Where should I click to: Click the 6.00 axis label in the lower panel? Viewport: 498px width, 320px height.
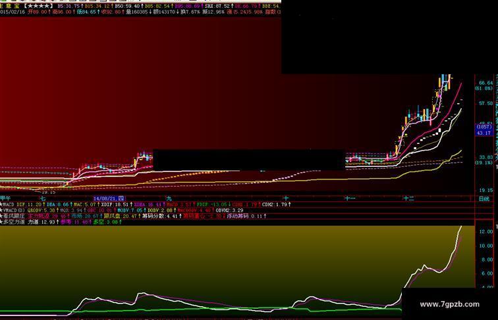(487, 273)
